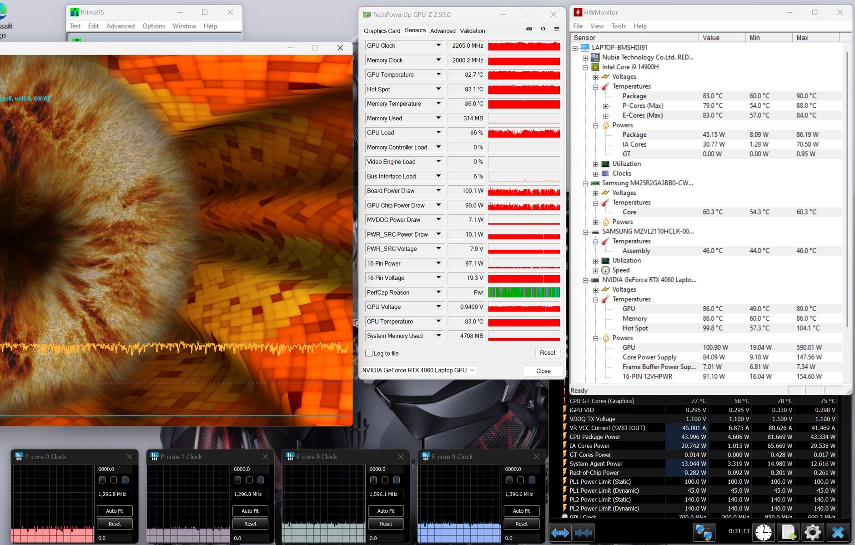Toggle middle checkbox in P-core 0 Clock
This screenshot has height=545, width=855.
click(114, 480)
